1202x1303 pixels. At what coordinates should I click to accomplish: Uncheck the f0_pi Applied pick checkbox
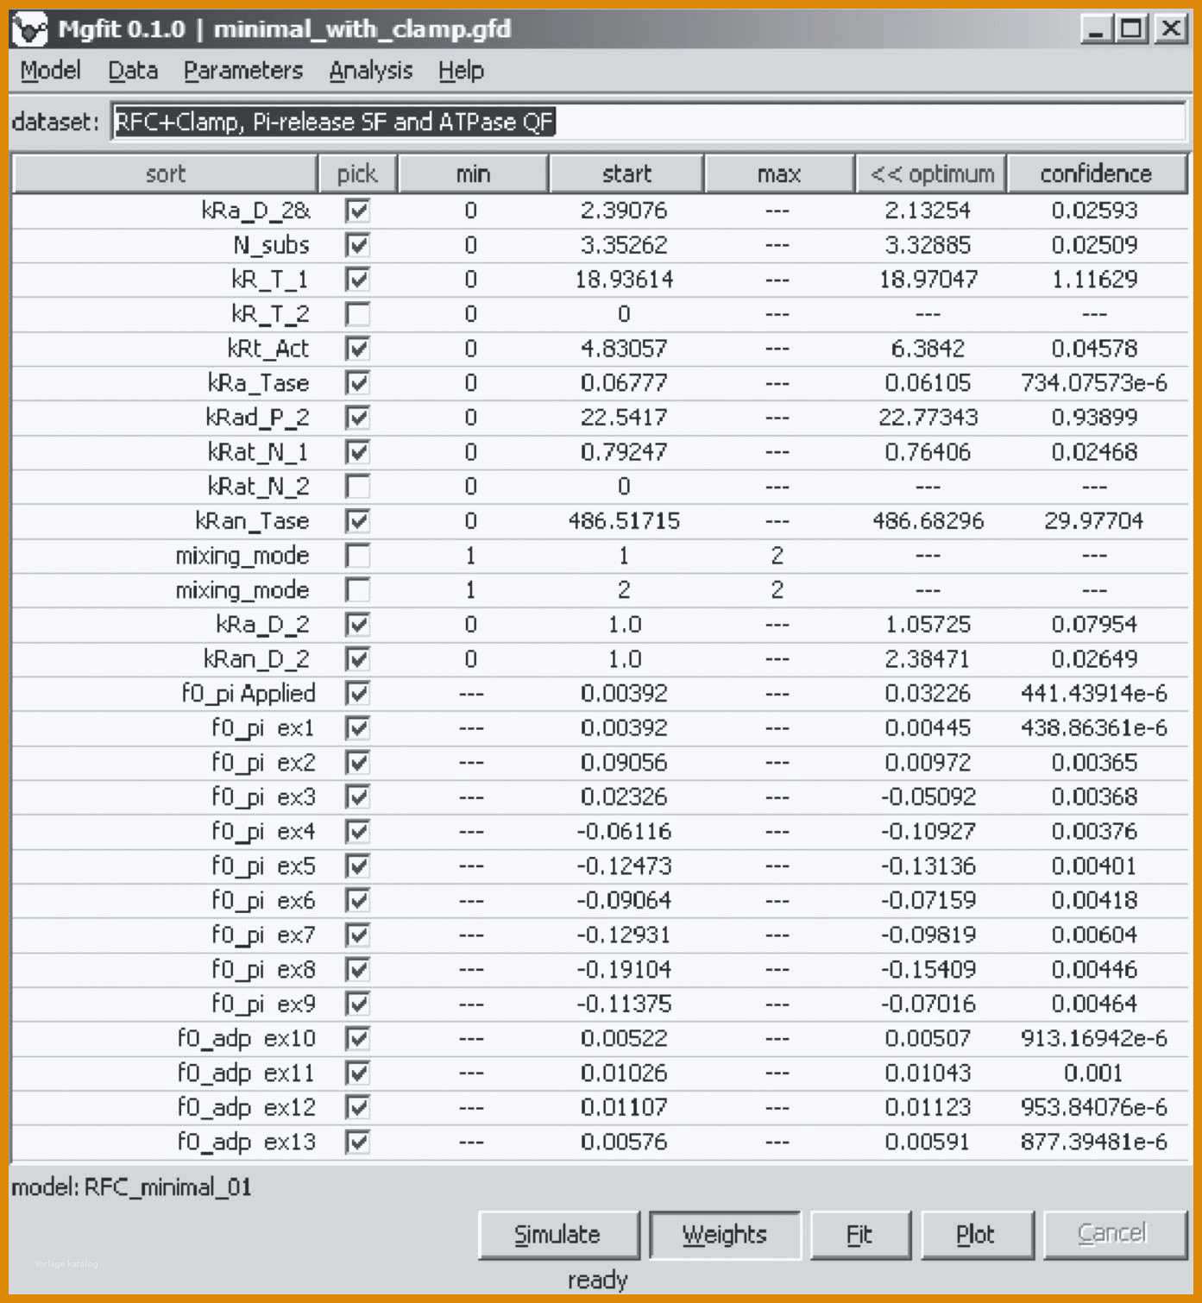click(357, 694)
